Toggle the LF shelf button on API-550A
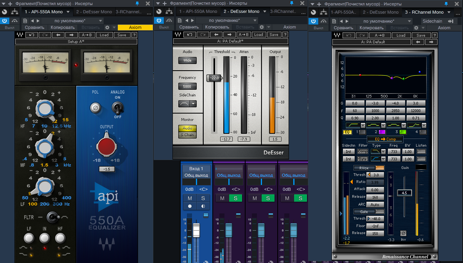The height and width of the screenshot is (263, 463). (29, 238)
